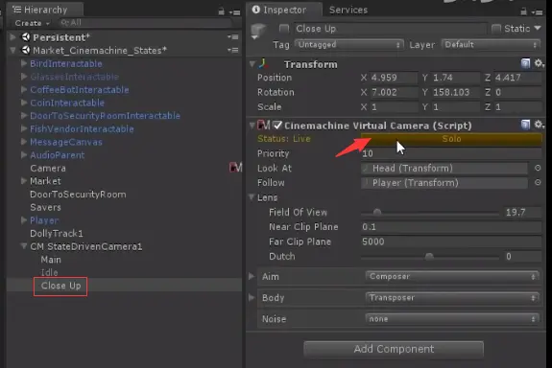
Task: Click the Rotation Y field
Action: (455, 92)
